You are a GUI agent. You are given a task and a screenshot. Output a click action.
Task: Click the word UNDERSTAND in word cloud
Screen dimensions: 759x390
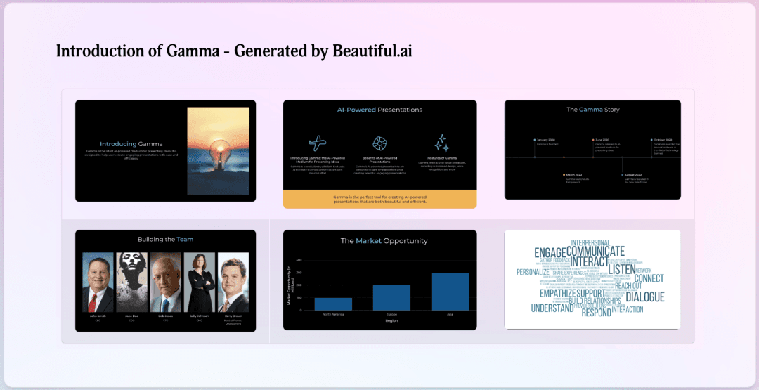tap(552, 308)
